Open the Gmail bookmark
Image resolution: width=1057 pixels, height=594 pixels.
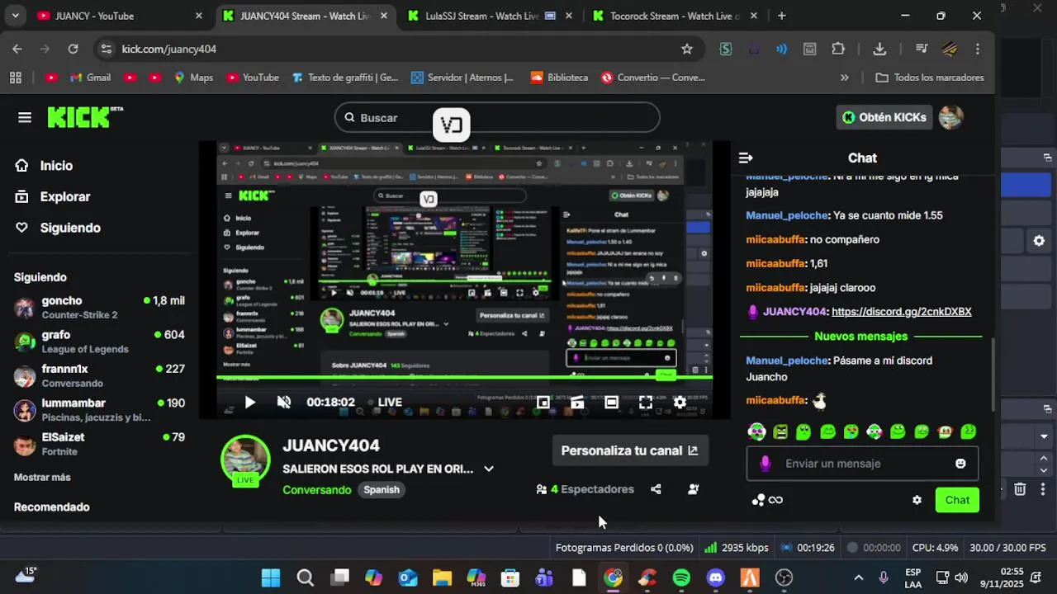click(91, 78)
